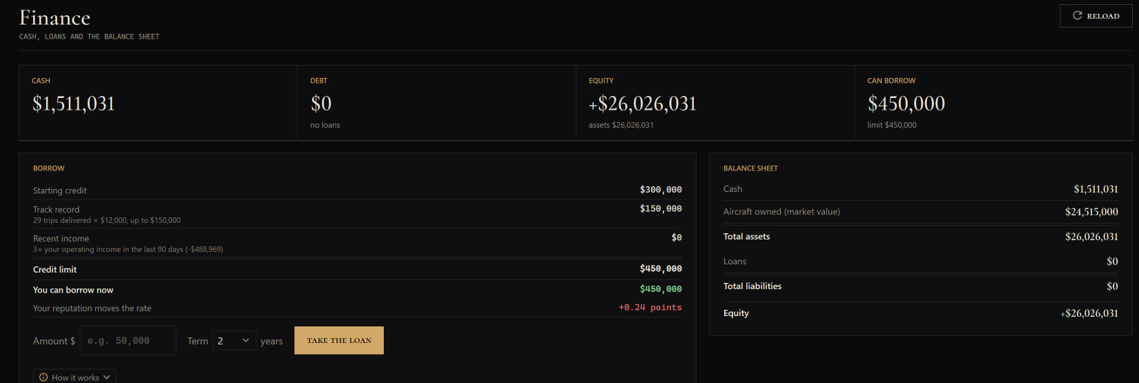Click the Total assets row
This screenshot has height=383, width=1139.
[x=921, y=237]
